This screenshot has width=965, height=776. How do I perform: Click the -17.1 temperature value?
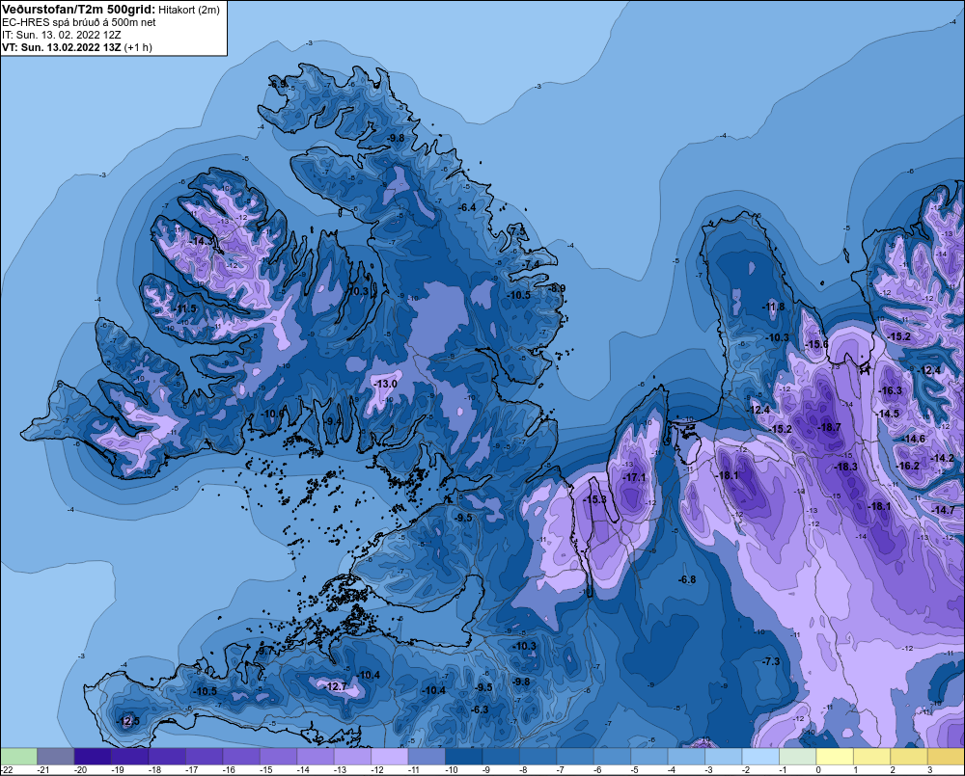tap(635, 477)
